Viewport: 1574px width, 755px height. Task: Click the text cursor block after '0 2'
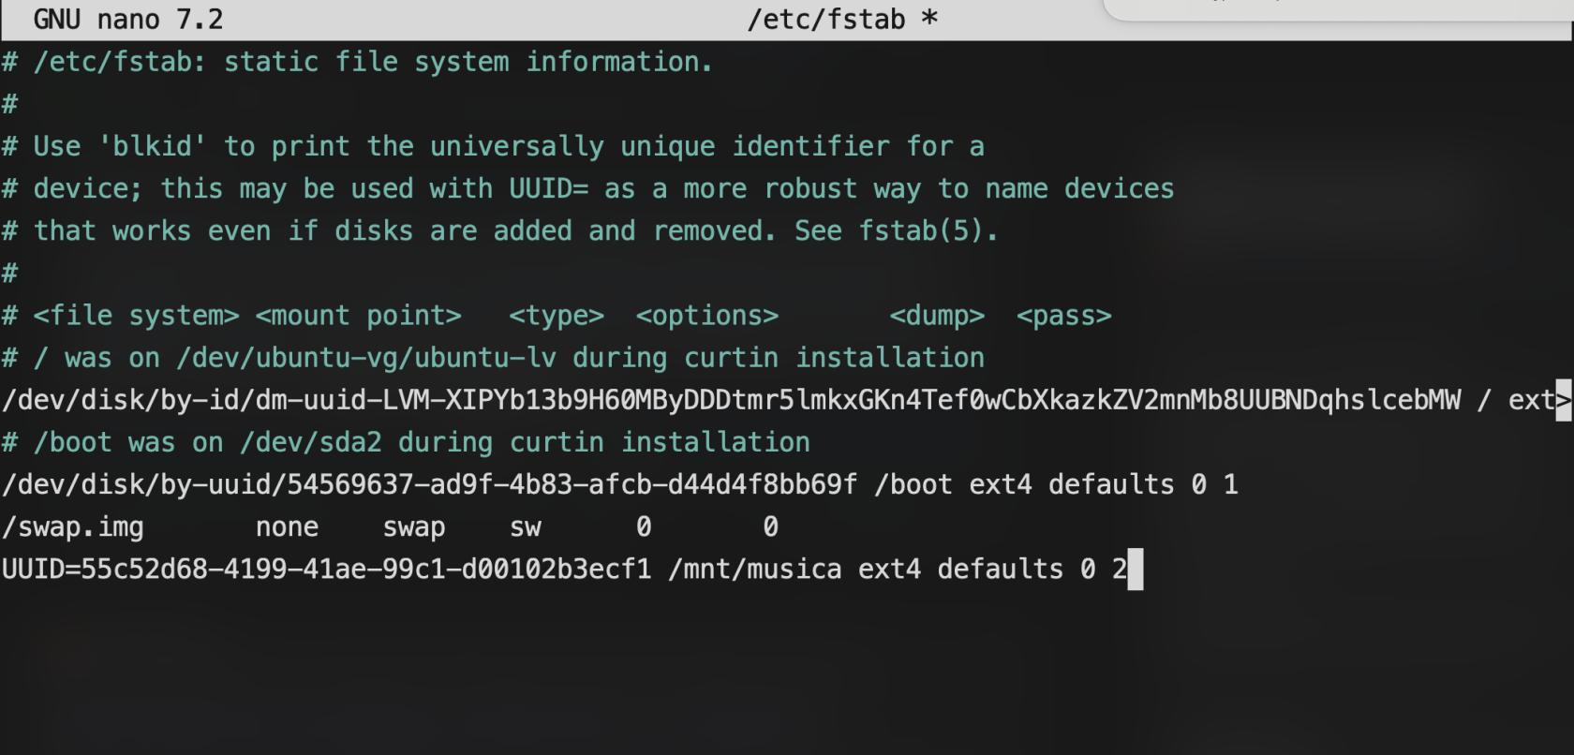tap(1136, 570)
